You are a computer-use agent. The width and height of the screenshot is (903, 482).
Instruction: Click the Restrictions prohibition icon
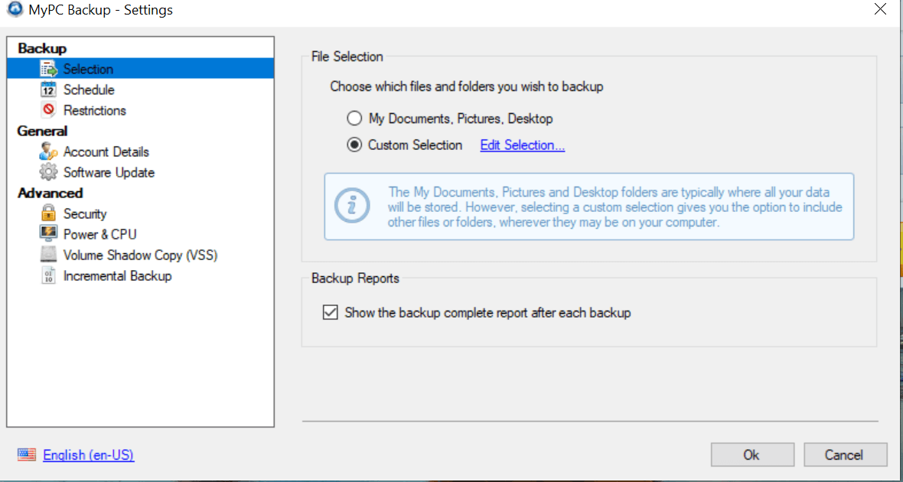point(48,110)
